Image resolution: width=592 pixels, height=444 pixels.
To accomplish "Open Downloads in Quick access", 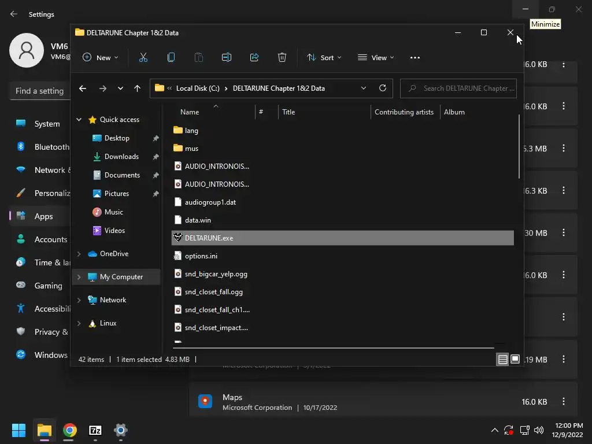I will click(121, 157).
